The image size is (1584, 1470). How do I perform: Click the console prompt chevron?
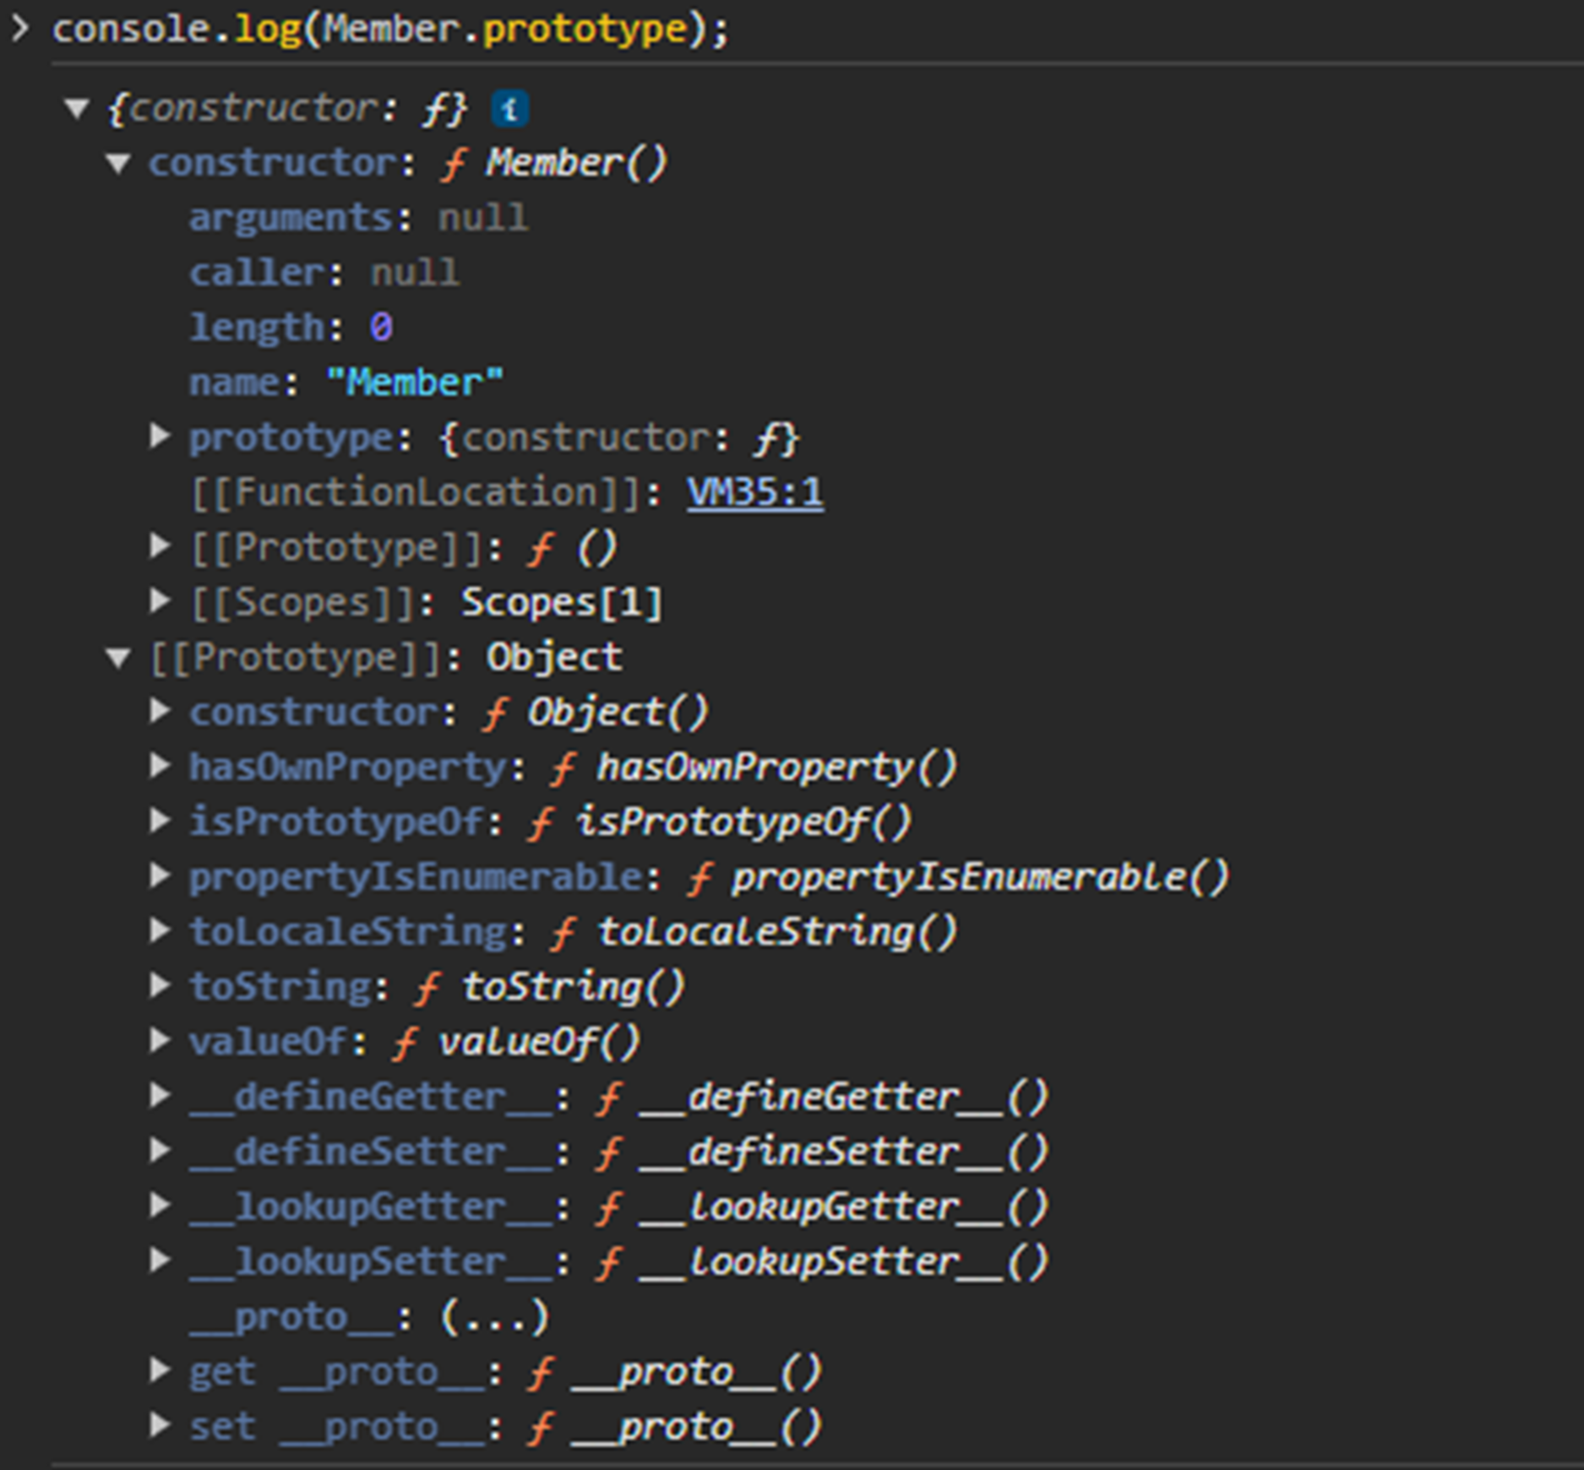click(18, 28)
